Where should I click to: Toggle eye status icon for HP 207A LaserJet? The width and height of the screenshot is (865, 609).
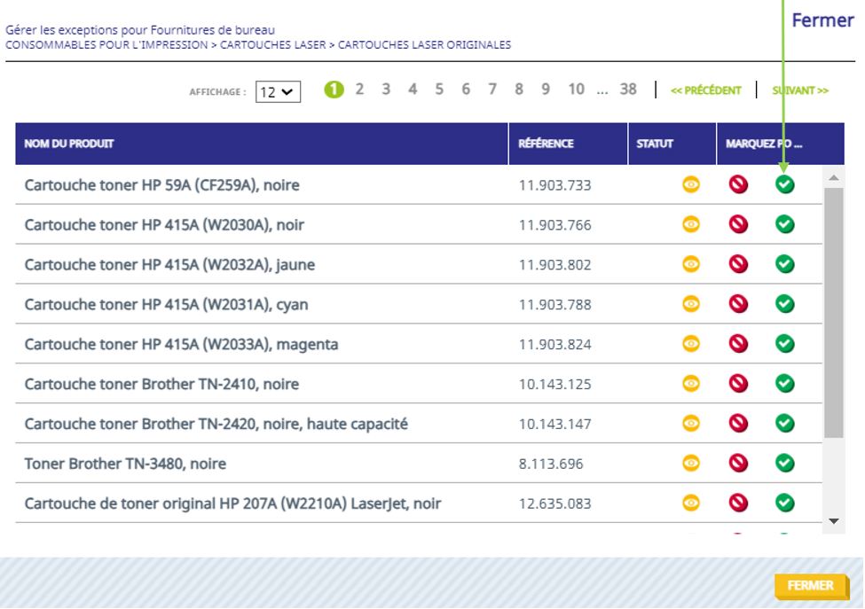pos(691,503)
